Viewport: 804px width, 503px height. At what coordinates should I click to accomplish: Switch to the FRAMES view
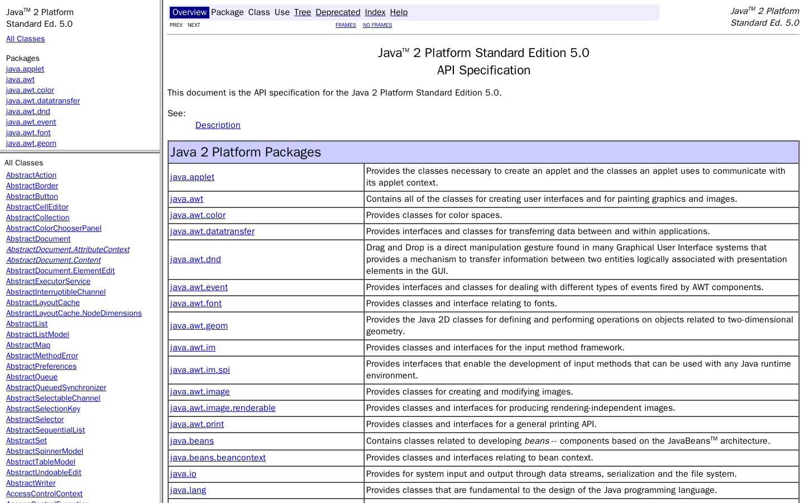(x=346, y=25)
